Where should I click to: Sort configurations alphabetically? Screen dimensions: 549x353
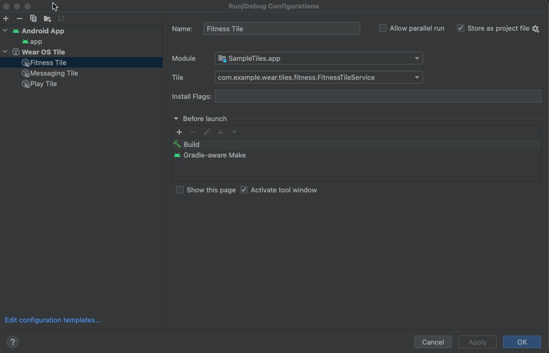click(x=60, y=18)
